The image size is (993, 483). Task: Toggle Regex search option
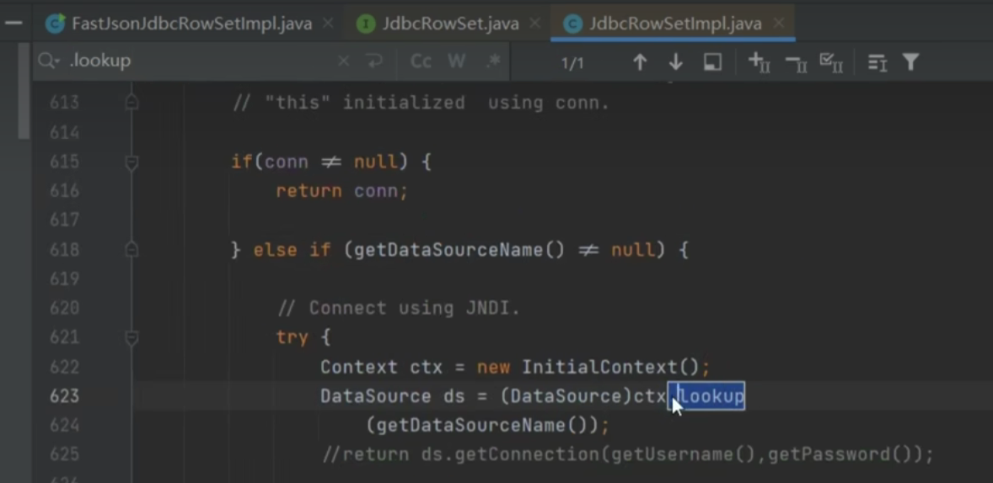coord(493,61)
